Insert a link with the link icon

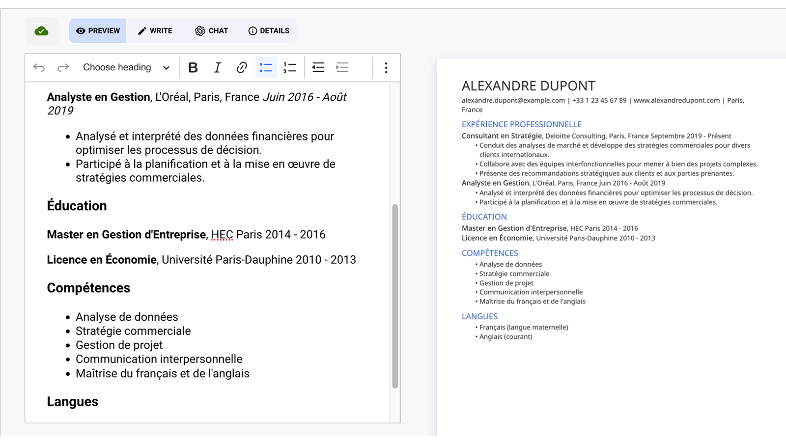point(241,67)
